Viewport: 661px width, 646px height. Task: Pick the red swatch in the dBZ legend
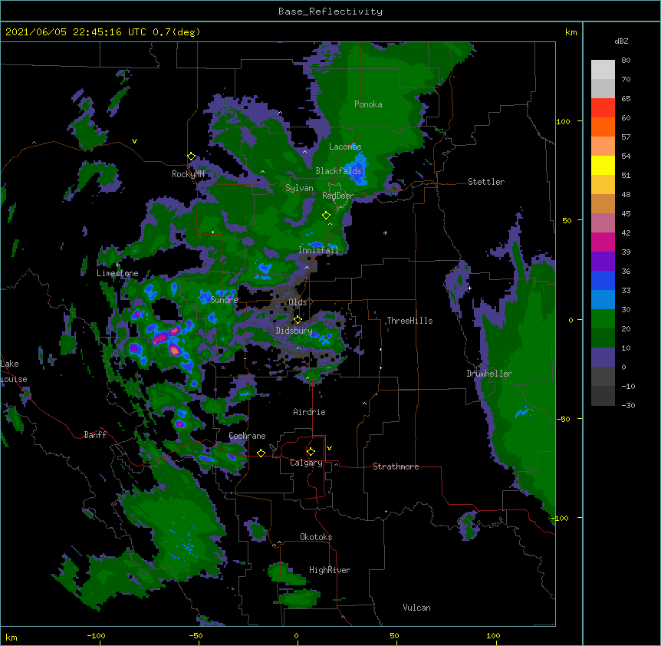[603, 107]
